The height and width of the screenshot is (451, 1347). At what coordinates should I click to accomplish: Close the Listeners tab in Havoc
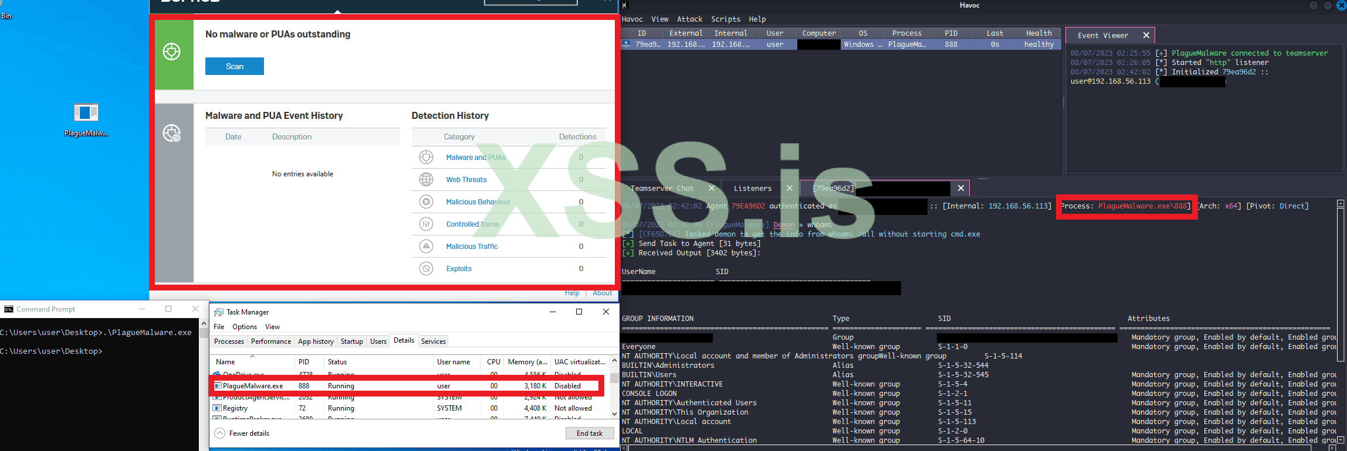pos(790,188)
